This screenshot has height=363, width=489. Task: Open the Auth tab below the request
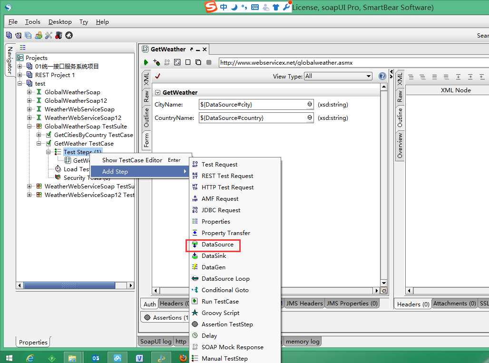pos(150,304)
